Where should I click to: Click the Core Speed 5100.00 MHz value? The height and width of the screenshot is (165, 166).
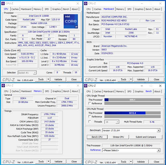[27, 54]
